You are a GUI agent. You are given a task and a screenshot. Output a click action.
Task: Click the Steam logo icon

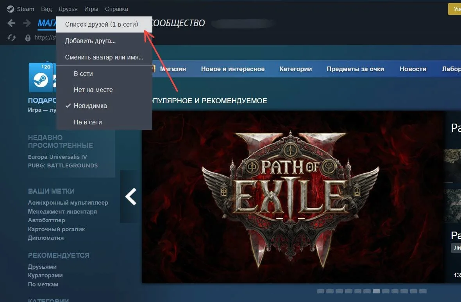click(11, 9)
